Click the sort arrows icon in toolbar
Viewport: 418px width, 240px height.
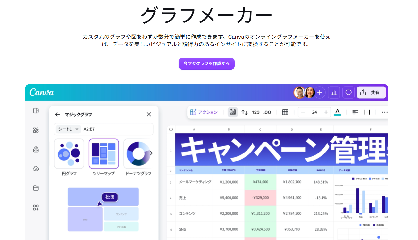tap(245, 112)
